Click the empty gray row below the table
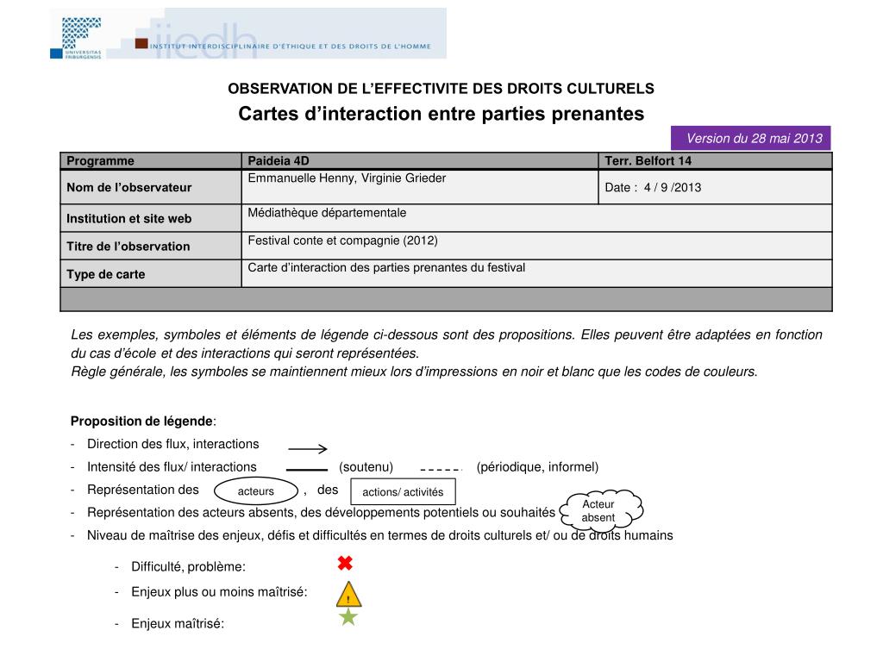The width and height of the screenshot is (883, 662). point(446,299)
